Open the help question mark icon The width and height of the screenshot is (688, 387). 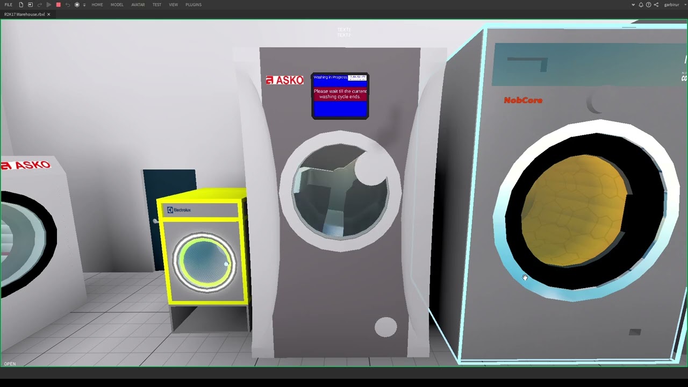648,5
